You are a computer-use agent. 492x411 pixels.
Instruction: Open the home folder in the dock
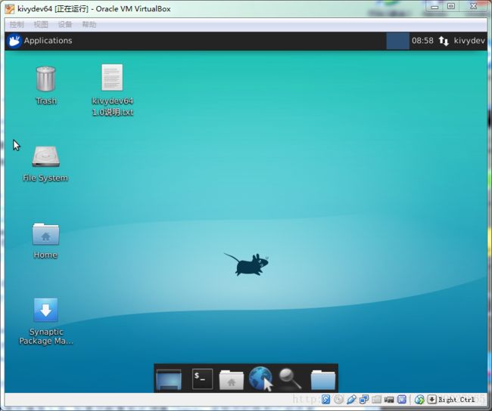click(x=232, y=380)
